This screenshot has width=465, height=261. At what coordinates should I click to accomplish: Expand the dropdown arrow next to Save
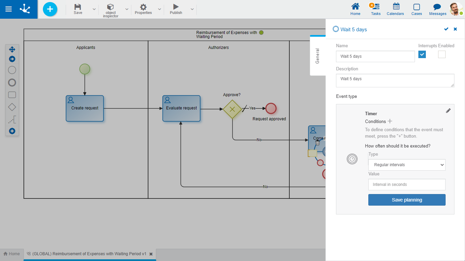click(x=94, y=9)
